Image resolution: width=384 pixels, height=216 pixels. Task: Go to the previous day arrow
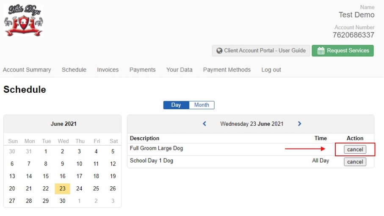pyautogui.click(x=204, y=124)
